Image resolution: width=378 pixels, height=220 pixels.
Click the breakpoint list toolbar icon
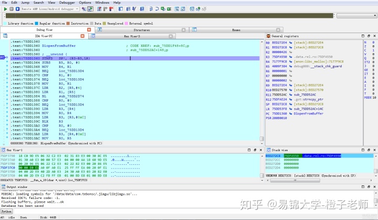click(x=99, y=9)
